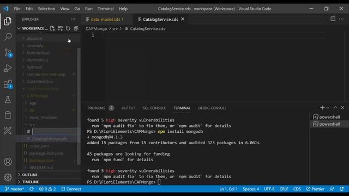Screen dimensions: 349x196
Task: Open the Go menu
Action: click(77, 9)
